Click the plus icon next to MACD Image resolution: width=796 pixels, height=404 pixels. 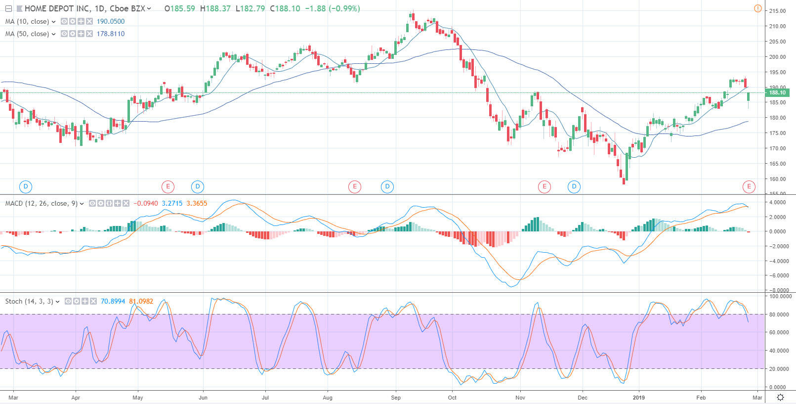[118, 203]
